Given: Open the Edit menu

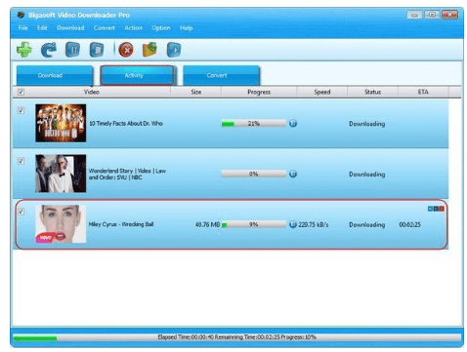Looking at the screenshot, I should click(x=42, y=28).
